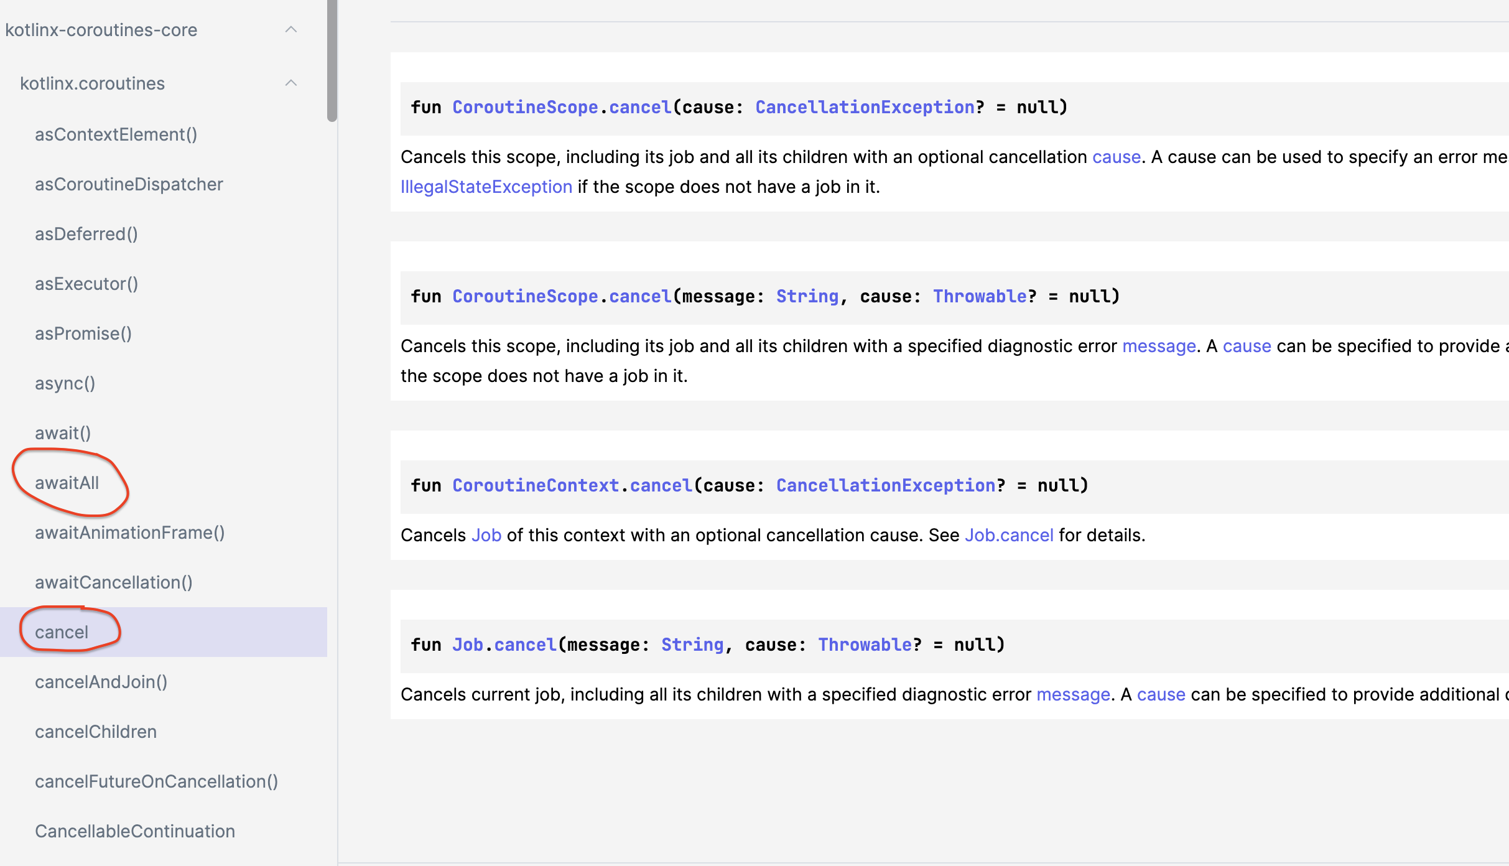
Task: Open the asContextElement() documentation page
Action: pos(116,134)
